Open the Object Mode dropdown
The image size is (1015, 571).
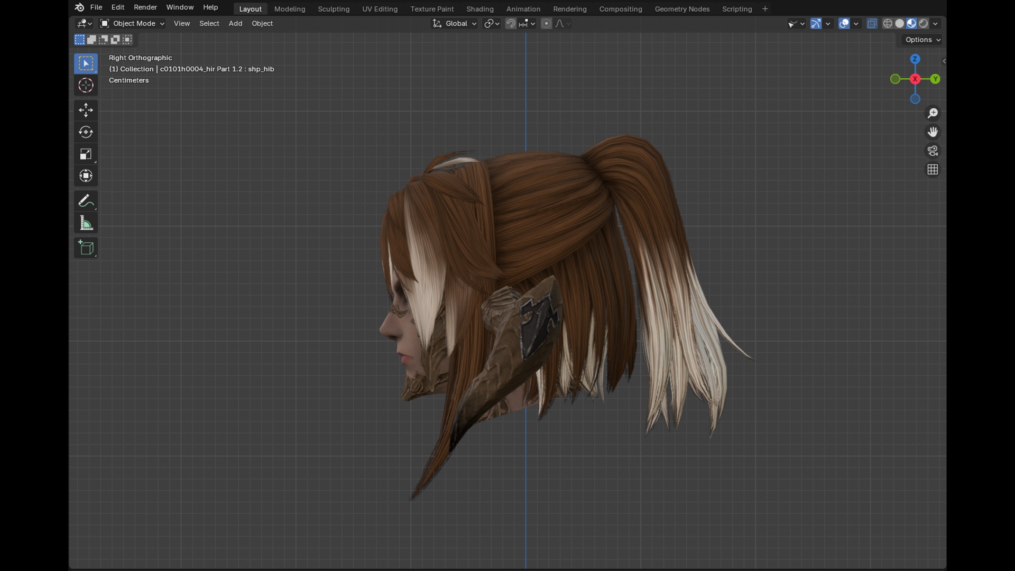tap(133, 24)
